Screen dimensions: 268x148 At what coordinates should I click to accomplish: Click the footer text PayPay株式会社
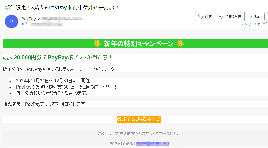(120, 143)
